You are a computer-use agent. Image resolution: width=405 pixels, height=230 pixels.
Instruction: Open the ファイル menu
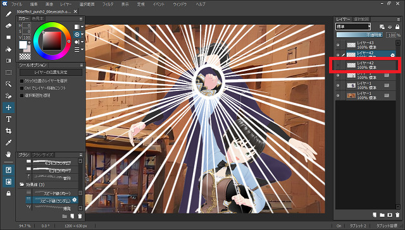[17, 4]
